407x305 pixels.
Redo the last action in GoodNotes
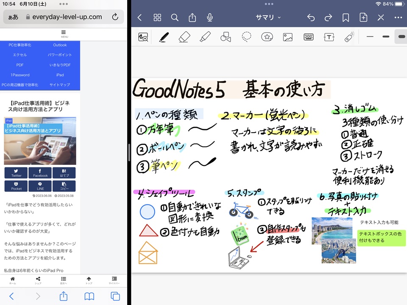[328, 17]
